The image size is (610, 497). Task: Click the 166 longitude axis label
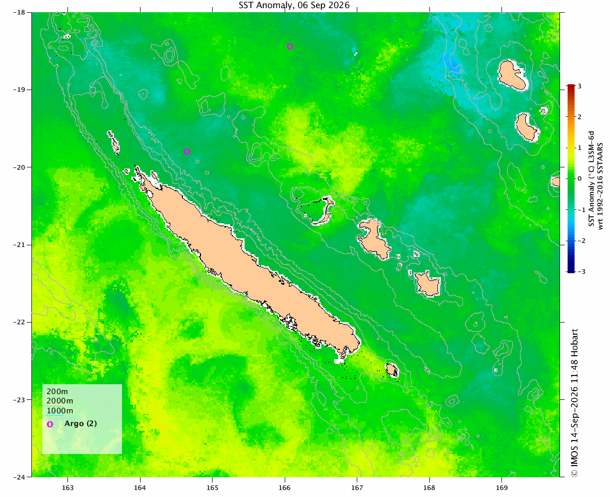(285, 488)
